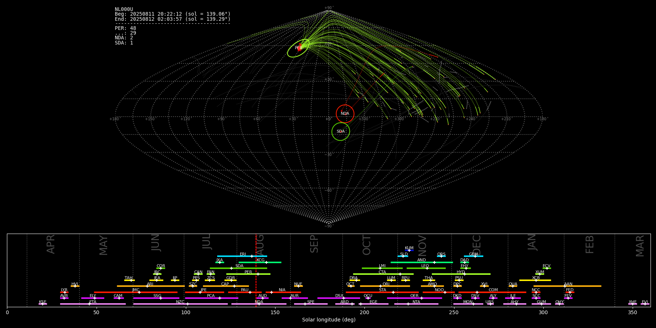The height and width of the screenshot is (328, 656).
Task: Click the Beg: 20250811 20:22:12 timestamp line
Action: (173, 14)
